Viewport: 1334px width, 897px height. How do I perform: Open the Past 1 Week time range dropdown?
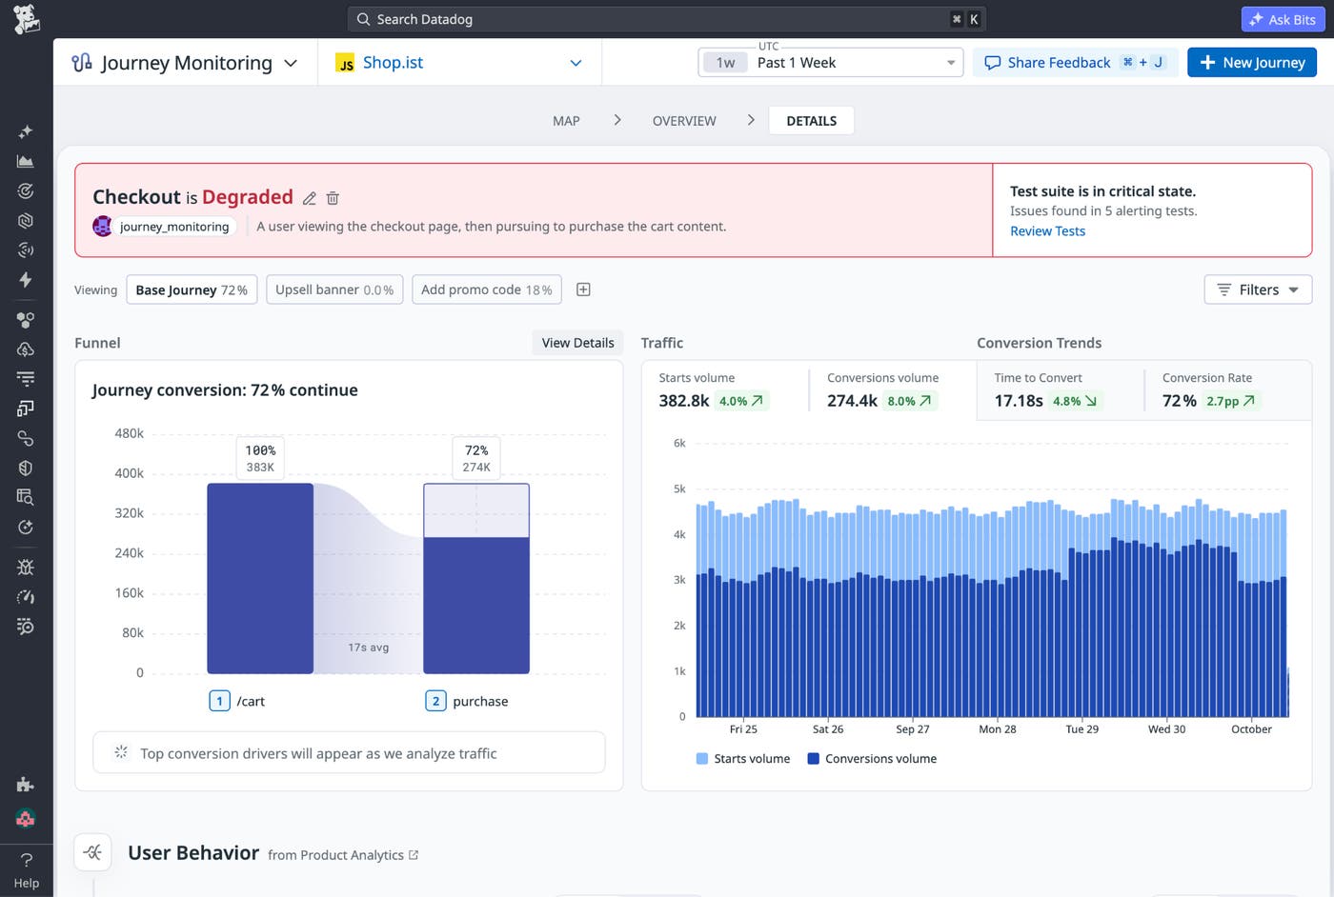(831, 63)
